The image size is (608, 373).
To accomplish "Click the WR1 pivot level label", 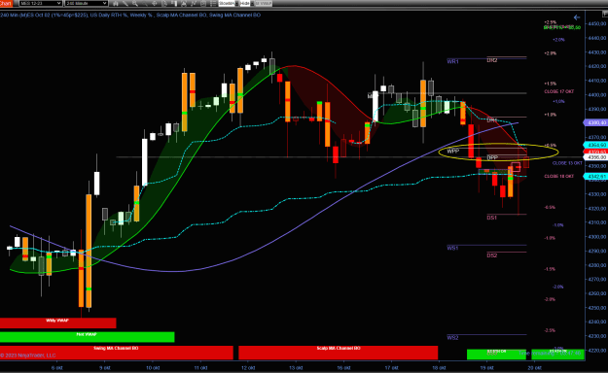I will pos(452,61).
